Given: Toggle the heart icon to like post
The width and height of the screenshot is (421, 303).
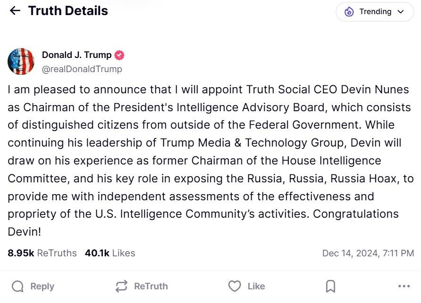Looking at the screenshot, I should (x=234, y=286).
